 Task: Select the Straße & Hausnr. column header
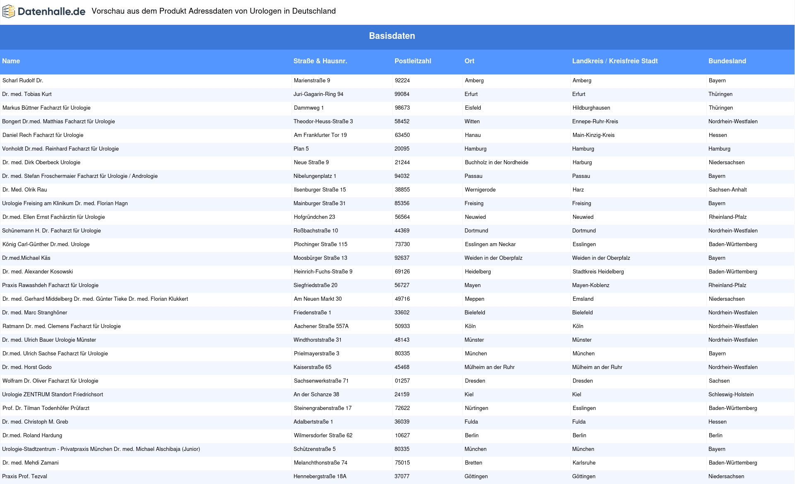tap(320, 61)
